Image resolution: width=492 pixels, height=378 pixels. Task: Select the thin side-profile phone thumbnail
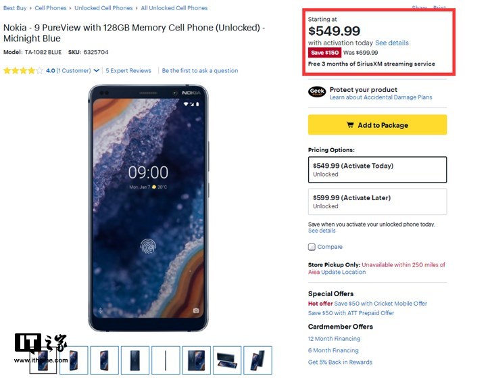[166, 360]
